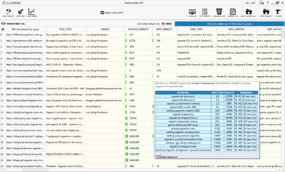This screenshot has height=172, width=285.
Task: Select row 3 URL 90sekund.pl pojedynek
Action: point(25,53)
